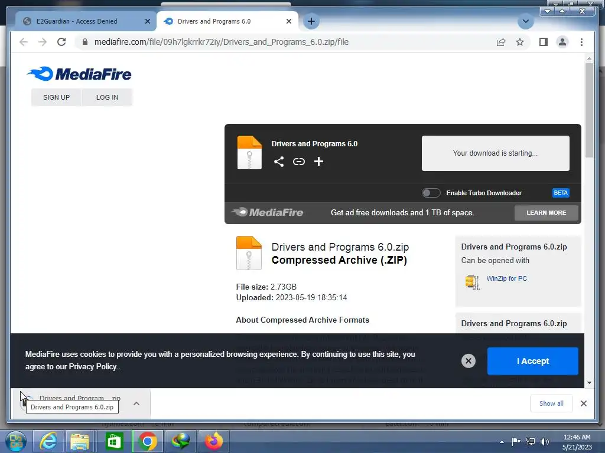Open the green store app on taskbar

point(114,441)
